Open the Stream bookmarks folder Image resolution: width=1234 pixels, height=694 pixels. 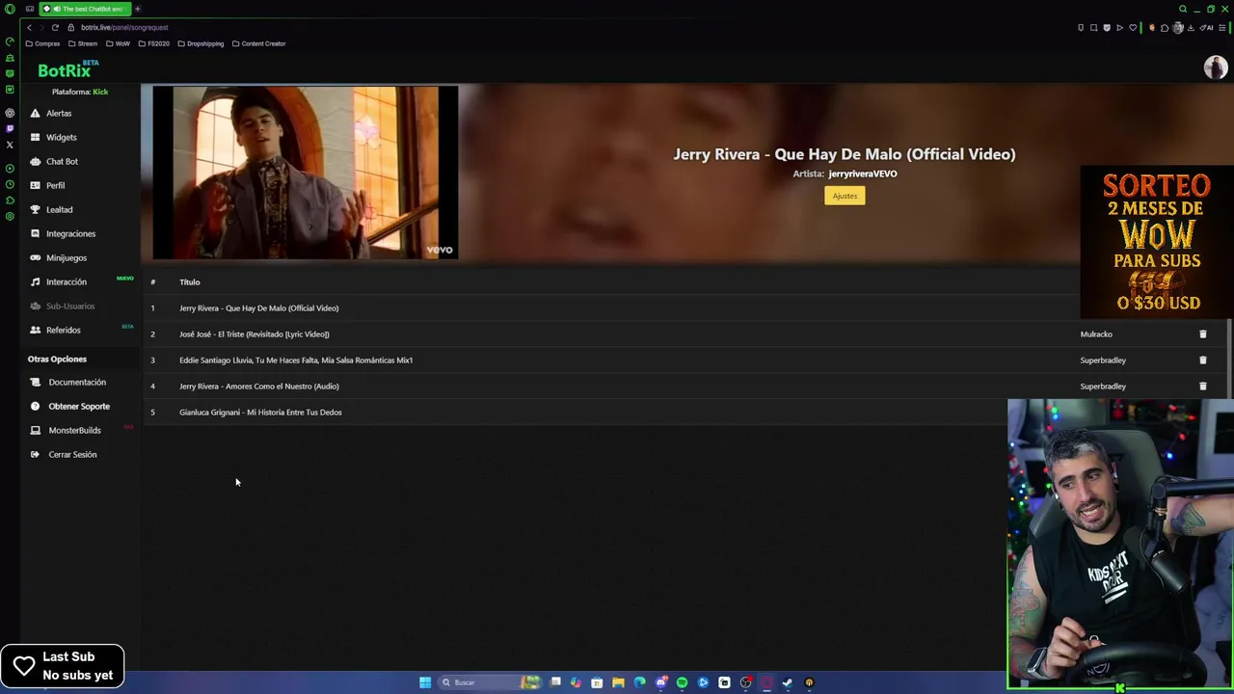click(82, 43)
